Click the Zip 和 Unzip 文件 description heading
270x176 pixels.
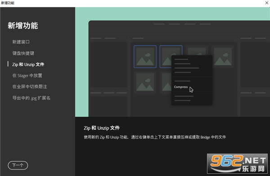coord(102,128)
